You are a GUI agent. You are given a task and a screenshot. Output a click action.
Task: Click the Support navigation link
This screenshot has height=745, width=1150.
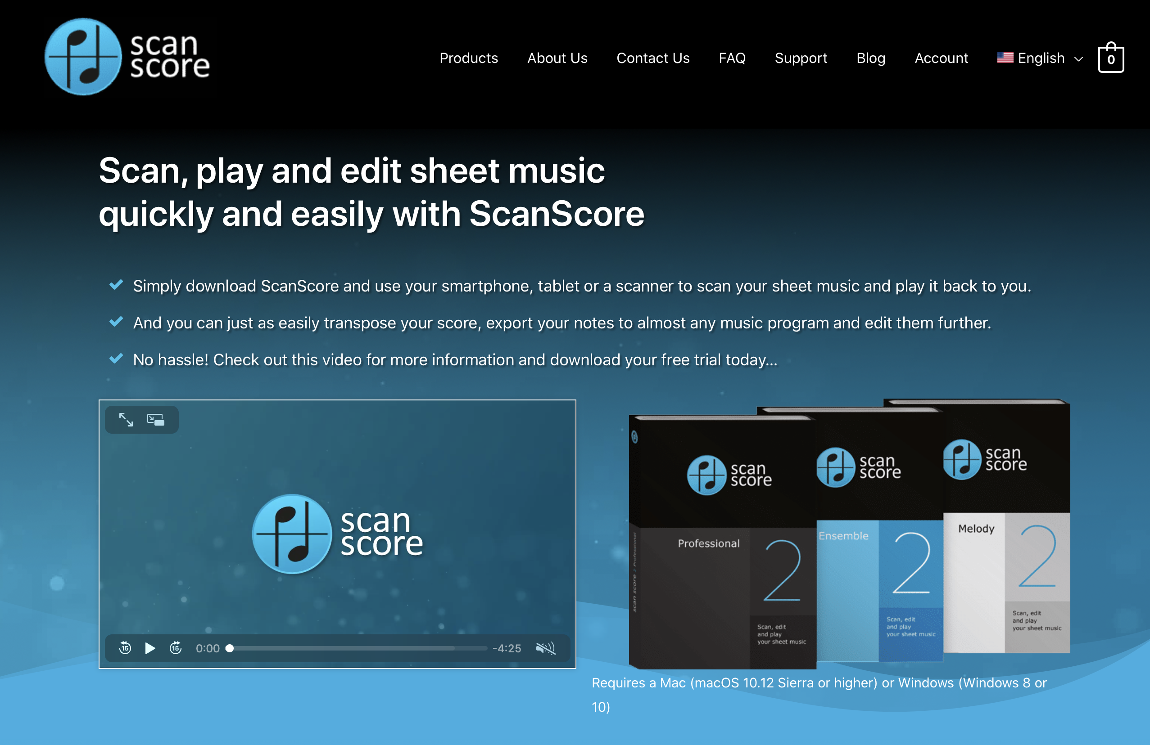coord(800,58)
